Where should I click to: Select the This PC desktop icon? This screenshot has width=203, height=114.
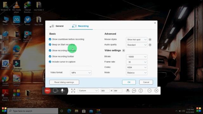(x=5, y=21)
